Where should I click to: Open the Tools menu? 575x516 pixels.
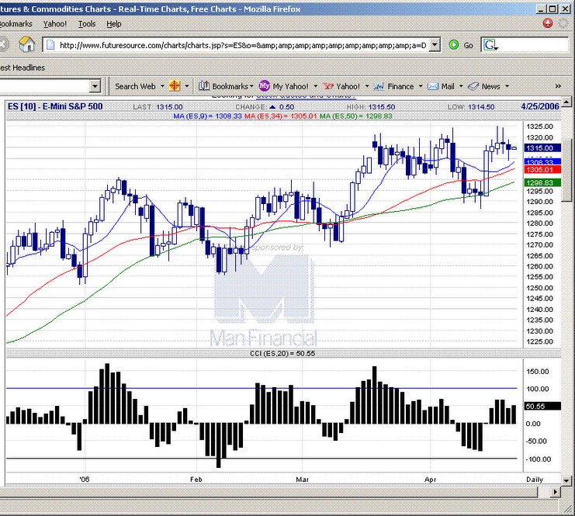pos(87,24)
